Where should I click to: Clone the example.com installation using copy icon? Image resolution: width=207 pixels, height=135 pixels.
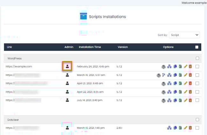pyautogui.click(x=175, y=67)
